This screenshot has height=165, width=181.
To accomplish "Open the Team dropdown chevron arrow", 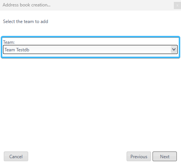I will 174,49.
